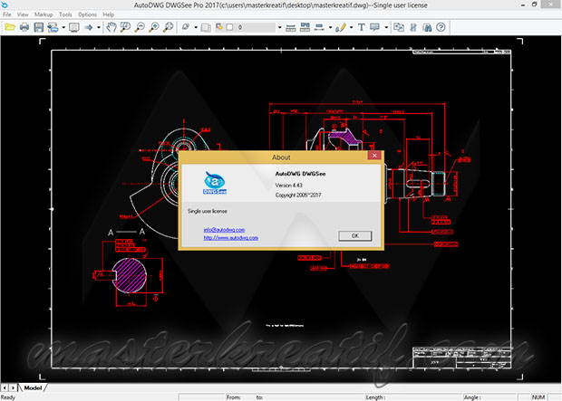This screenshot has height=401, width=562.
Task: Expand dropdown arrow beside dimension measure tool
Action: pos(330,27)
